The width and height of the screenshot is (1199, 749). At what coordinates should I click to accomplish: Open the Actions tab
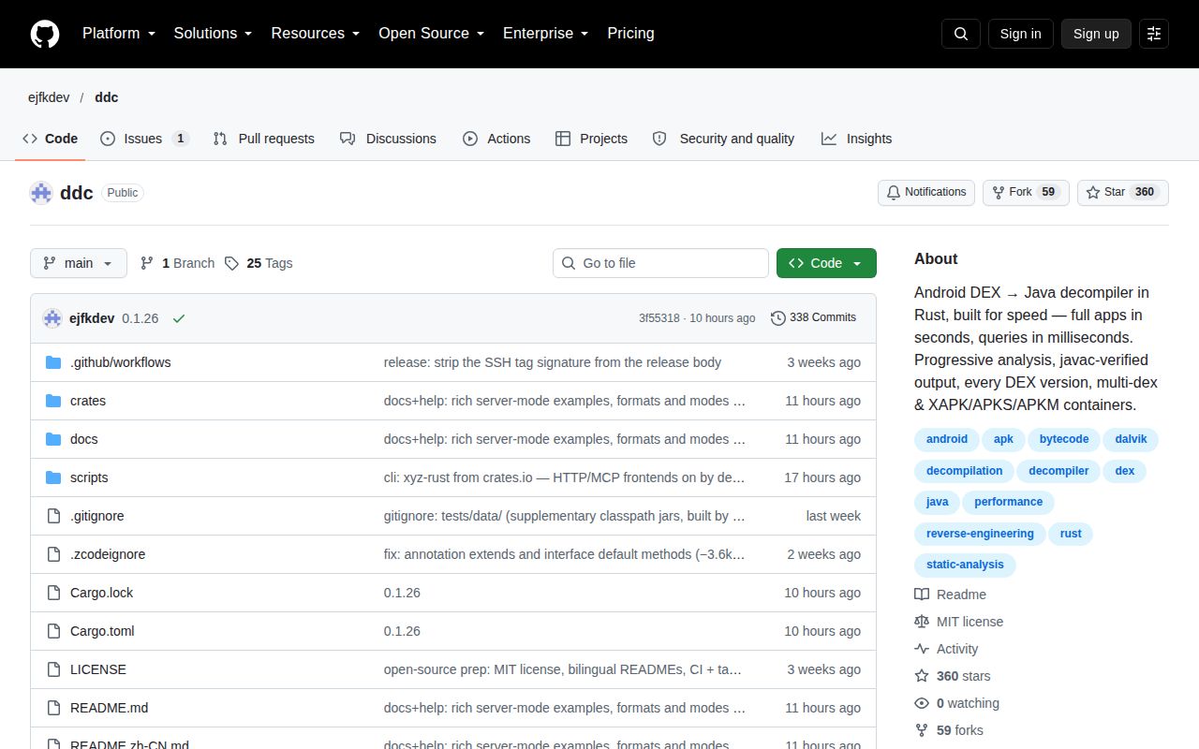click(496, 139)
